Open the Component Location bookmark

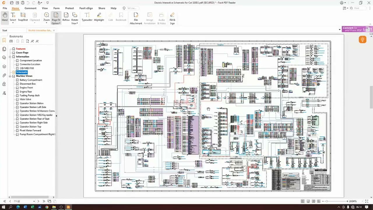click(x=31, y=60)
